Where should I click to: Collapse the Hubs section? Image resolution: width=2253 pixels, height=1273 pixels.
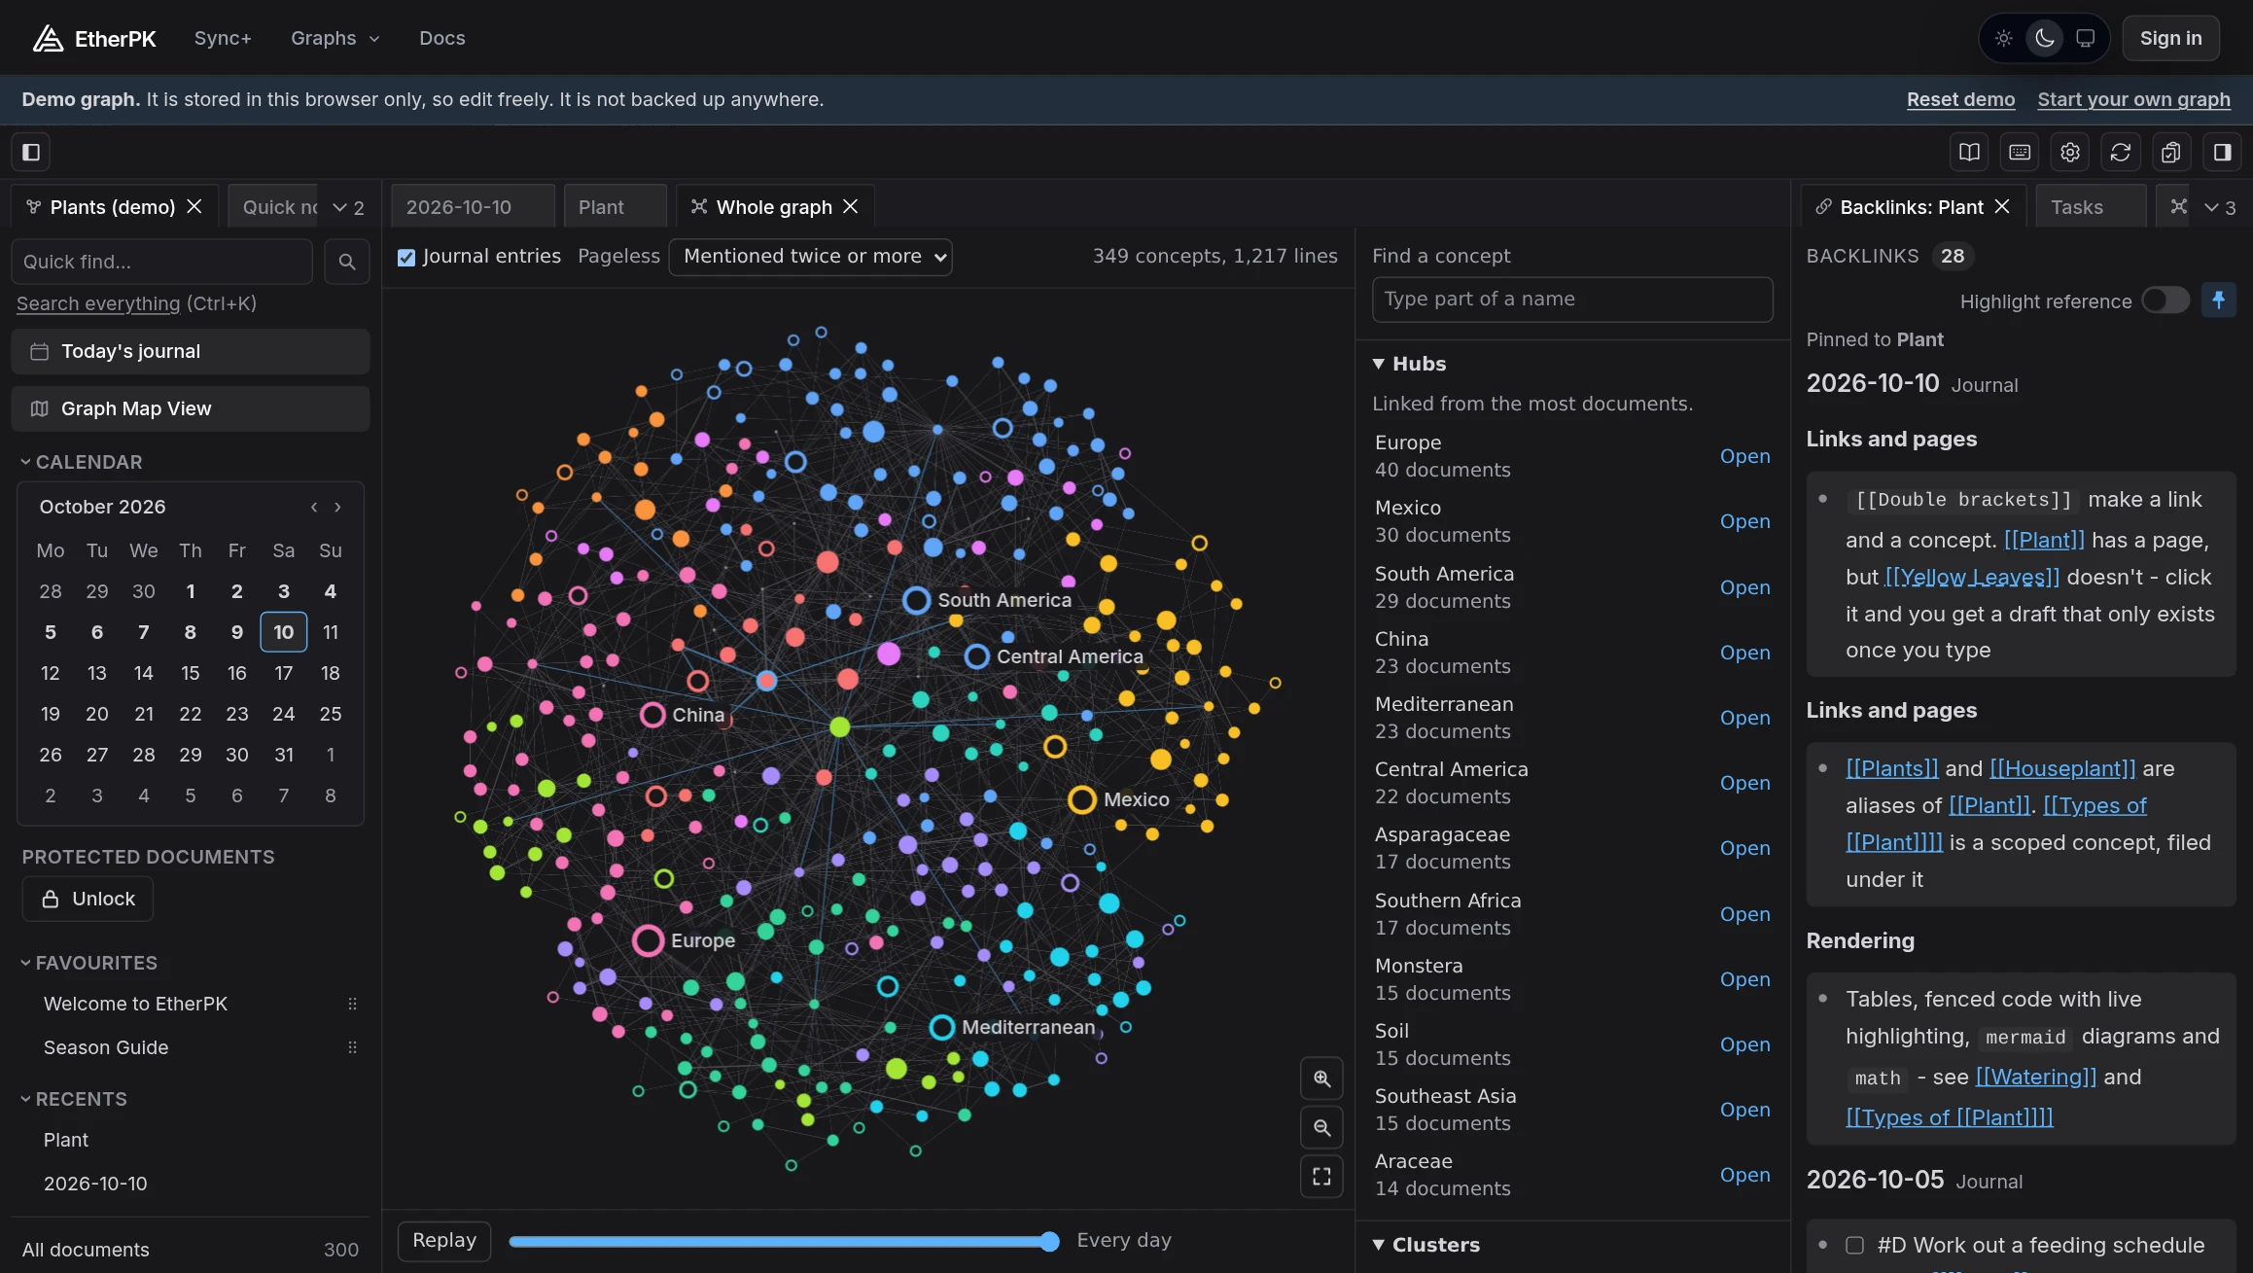click(x=1409, y=364)
